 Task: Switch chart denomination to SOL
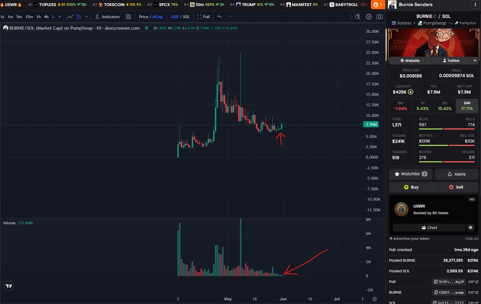[186, 17]
